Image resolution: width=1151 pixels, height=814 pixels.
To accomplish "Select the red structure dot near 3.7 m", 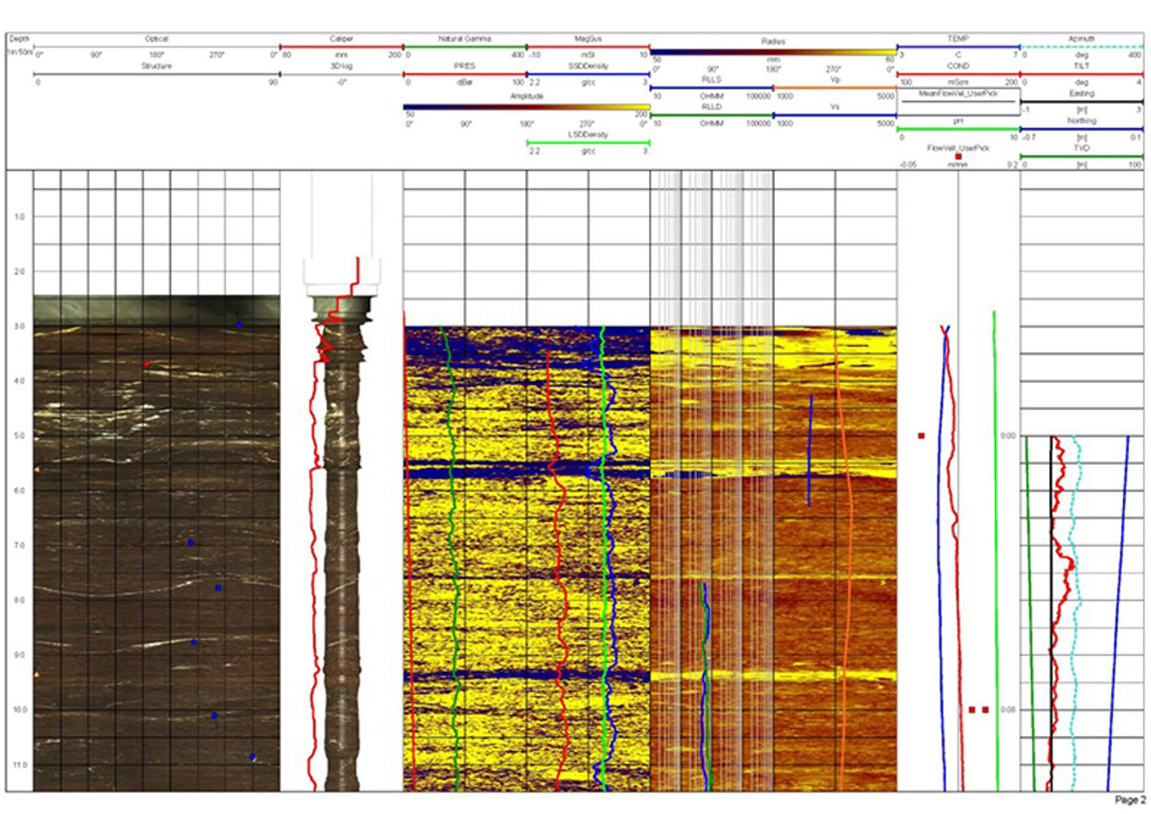I will pos(147,364).
